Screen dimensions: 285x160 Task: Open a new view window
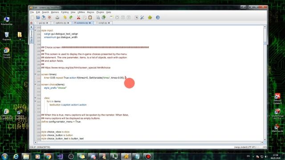[111, 17]
